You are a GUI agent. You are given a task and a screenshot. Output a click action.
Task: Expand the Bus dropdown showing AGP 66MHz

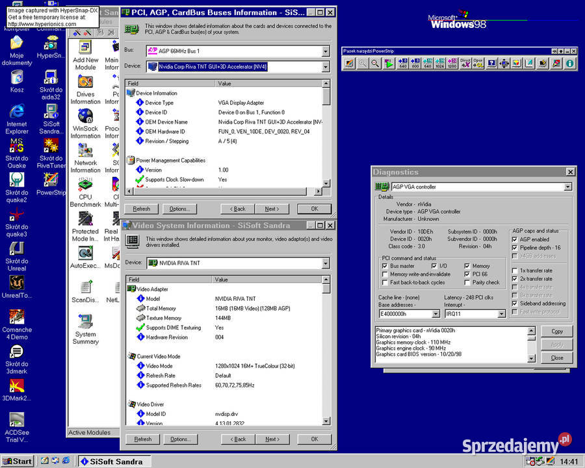326,51
